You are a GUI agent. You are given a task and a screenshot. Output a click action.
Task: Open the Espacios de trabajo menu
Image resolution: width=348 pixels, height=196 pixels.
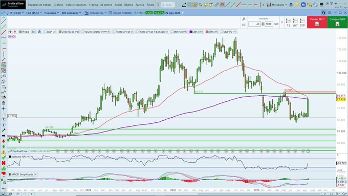click(x=39, y=5)
